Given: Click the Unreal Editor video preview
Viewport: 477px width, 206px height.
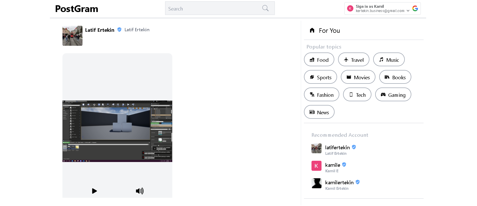Looking at the screenshot, I should (x=117, y=131).
